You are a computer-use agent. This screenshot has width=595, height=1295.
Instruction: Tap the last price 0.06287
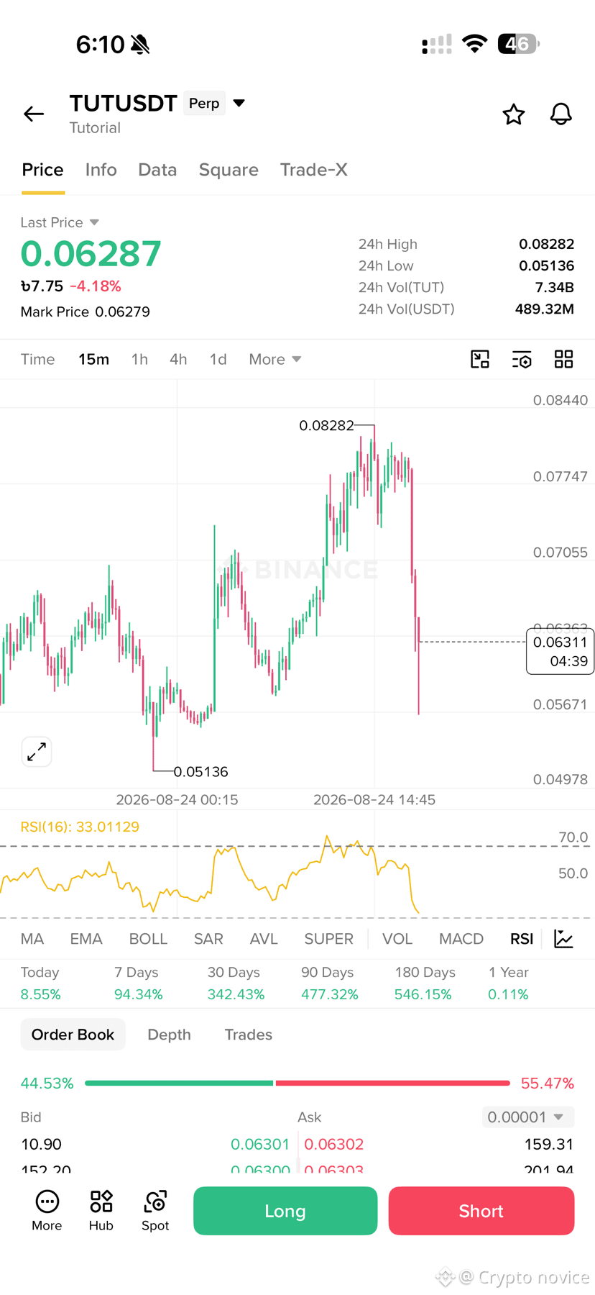91,253
